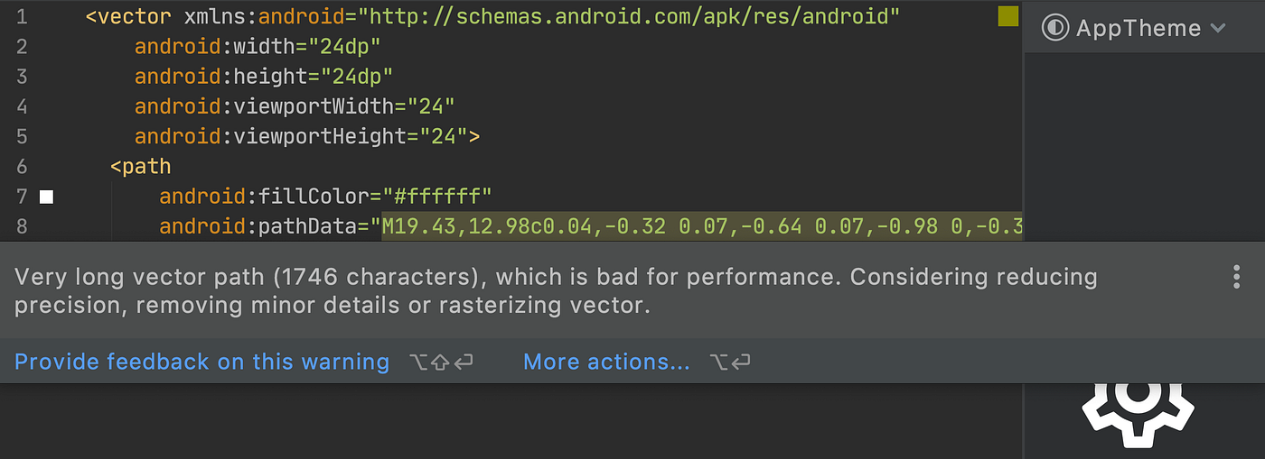Click the yellow warning indicator square
The height and width of the screenshot is (459, 1265).
coord(1008,16)
